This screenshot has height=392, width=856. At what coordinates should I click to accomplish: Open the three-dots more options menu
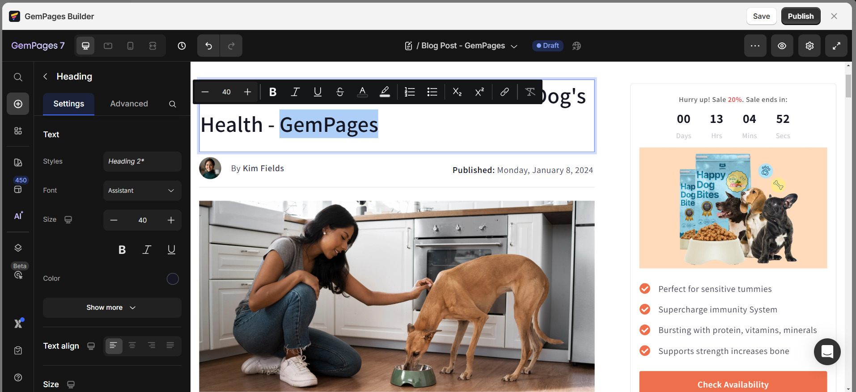[x=755, y=46]
